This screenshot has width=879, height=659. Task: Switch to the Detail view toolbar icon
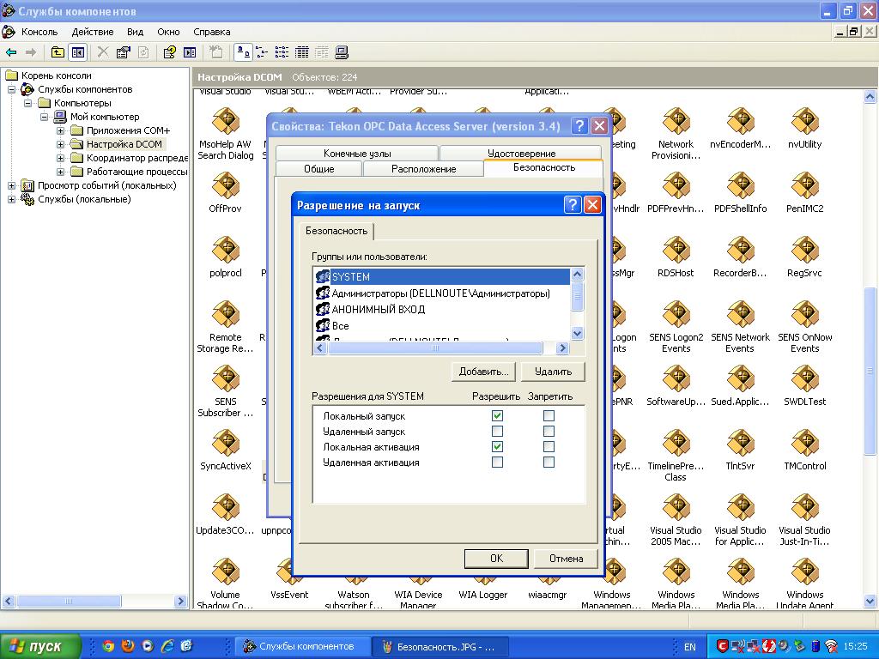(302, 52)
